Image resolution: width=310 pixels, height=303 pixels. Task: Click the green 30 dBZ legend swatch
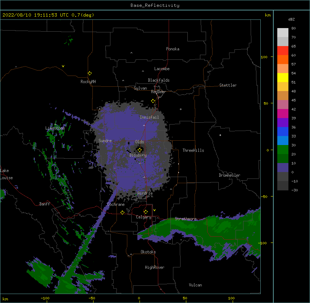pyautogui.click(x=283, y=150)
